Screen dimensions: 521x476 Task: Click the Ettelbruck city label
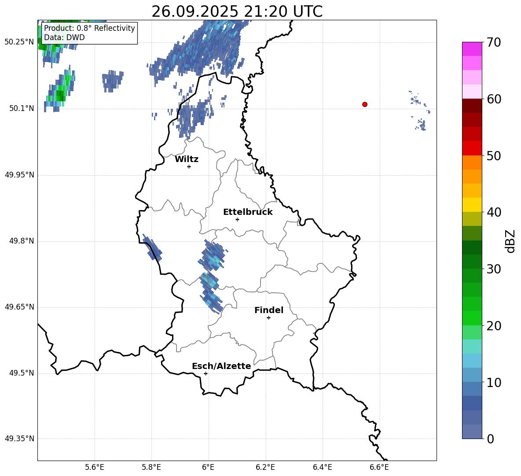point(248,212)
